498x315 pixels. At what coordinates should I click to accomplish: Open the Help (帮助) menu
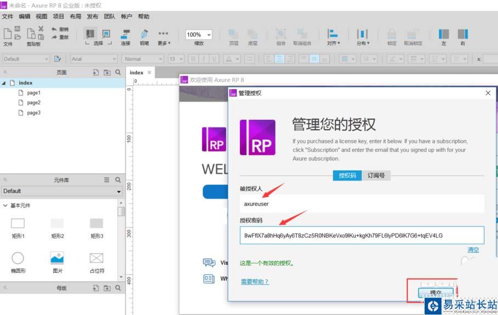click(x=144, y=16)
